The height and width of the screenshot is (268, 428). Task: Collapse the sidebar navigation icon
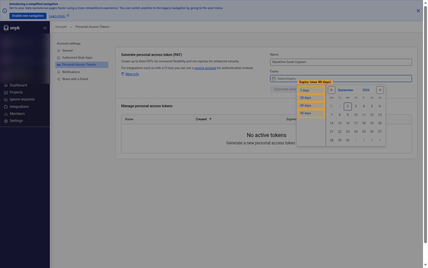[45, 28]
